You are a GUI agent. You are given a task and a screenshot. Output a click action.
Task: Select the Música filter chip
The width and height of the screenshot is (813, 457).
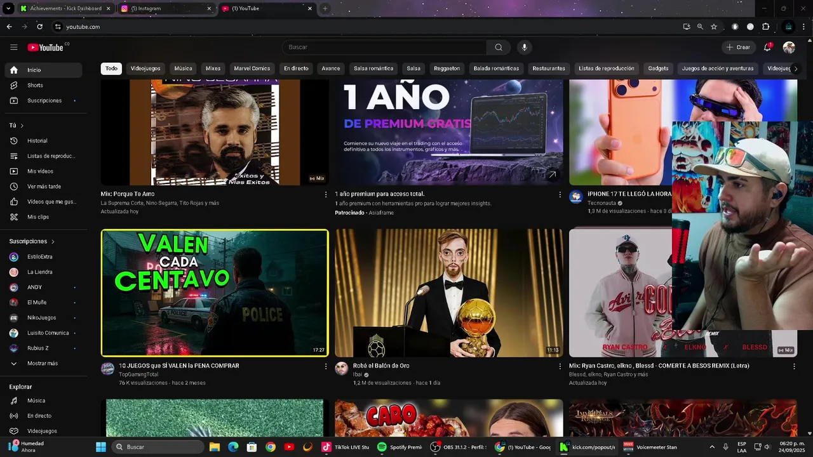point(184,69)
